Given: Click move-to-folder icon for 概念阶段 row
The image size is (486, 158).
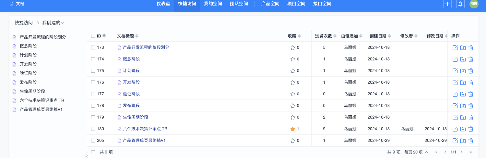Looking at the screenshot, I should tap(463, 59).
